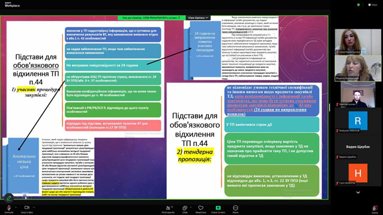Open the View Options dropdown
Image resolution: width=383 pixels, height=215 pixels.
click(198, 18)
